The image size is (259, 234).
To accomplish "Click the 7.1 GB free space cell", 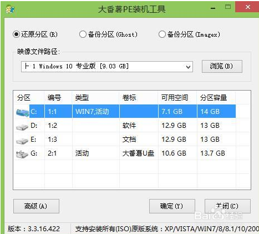I will coord(172,112).
